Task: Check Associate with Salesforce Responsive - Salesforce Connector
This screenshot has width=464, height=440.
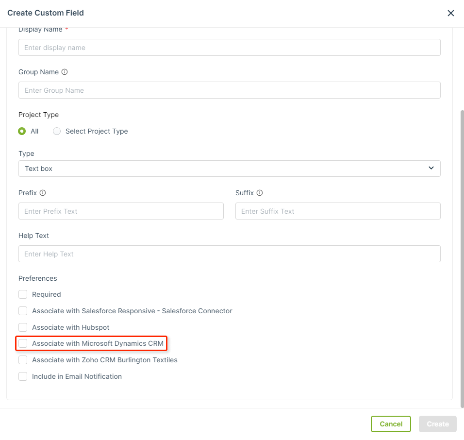Action: coord(22,311)
